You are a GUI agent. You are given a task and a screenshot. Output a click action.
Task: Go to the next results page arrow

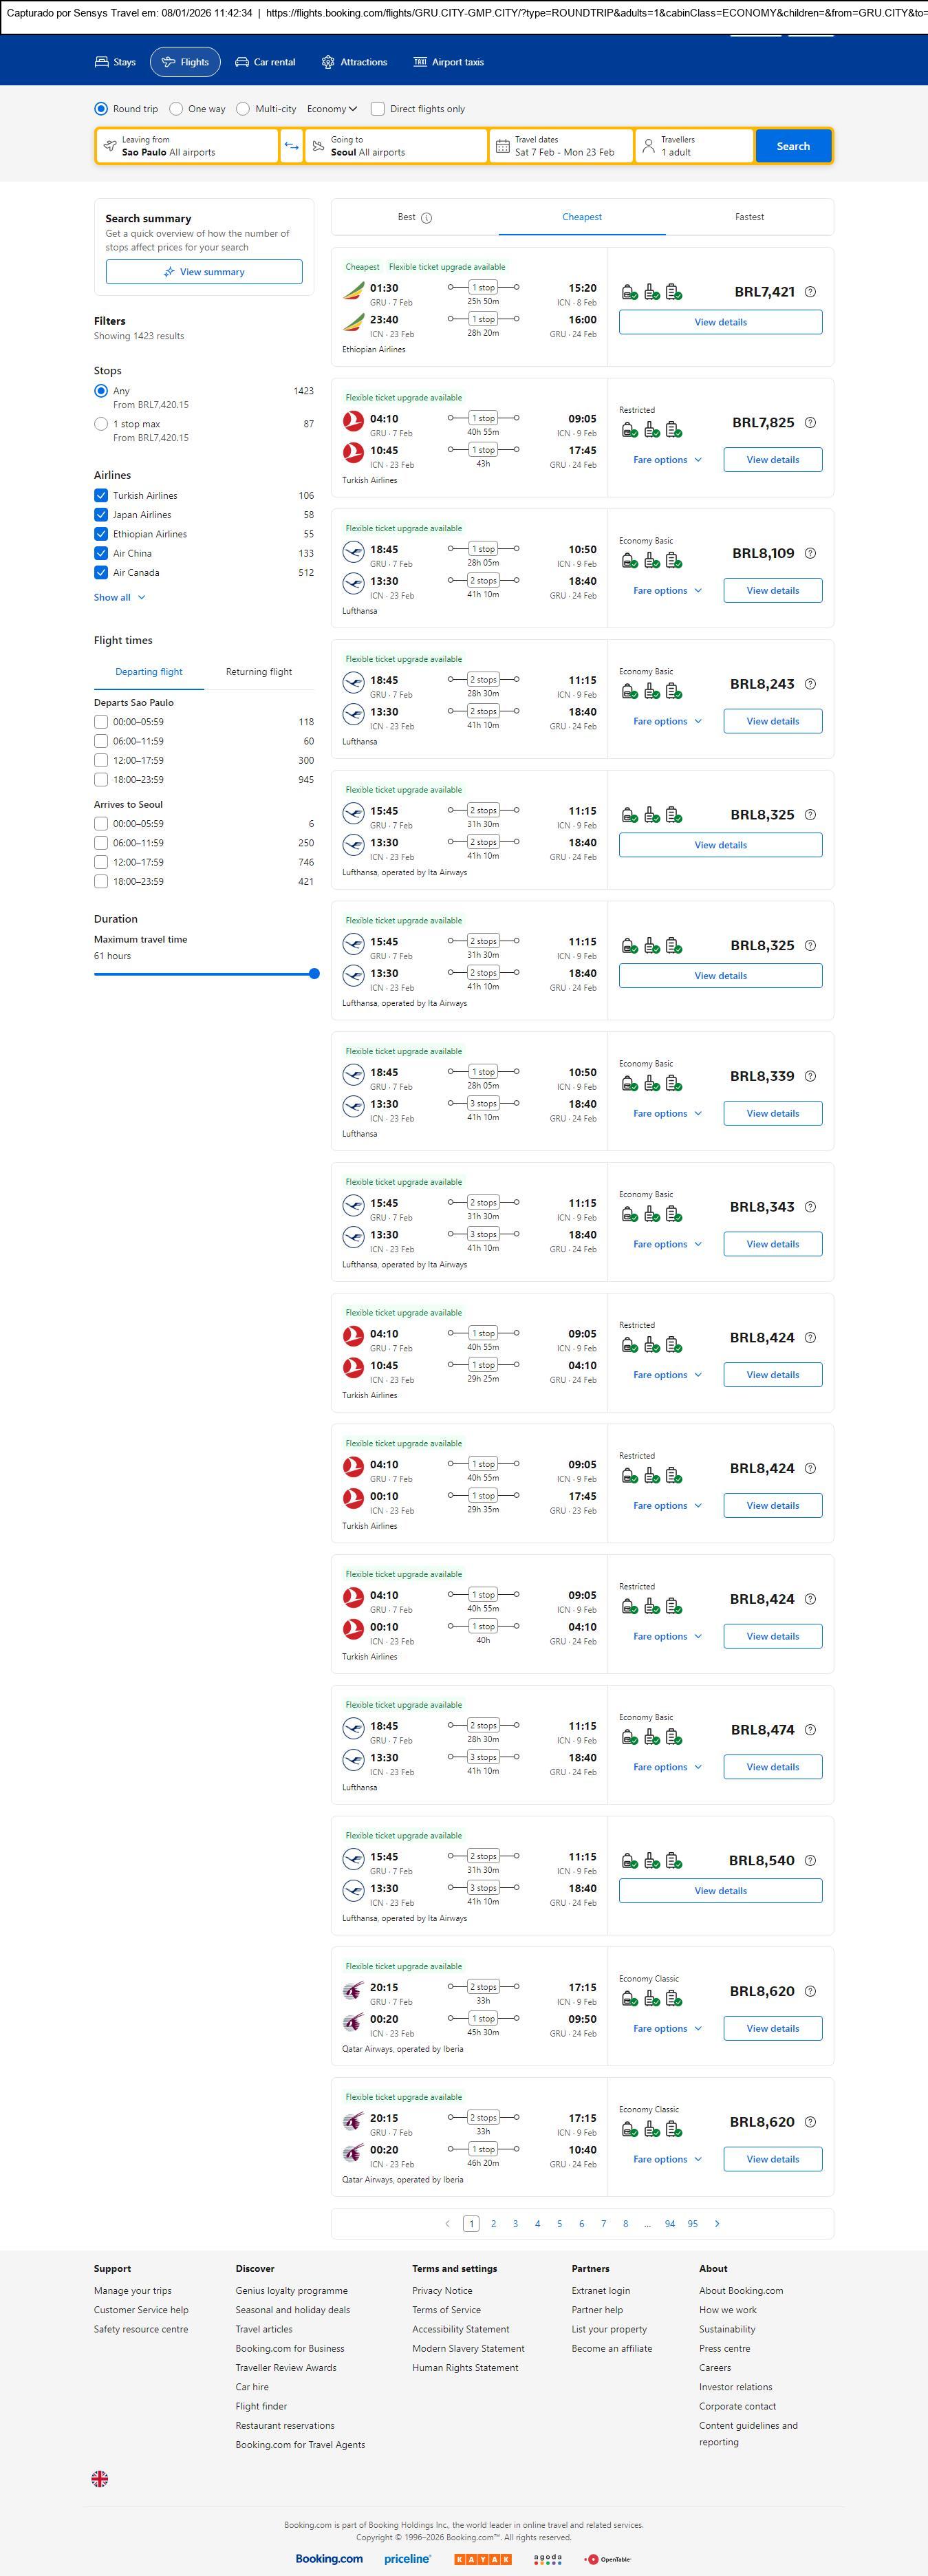click(717, 2223)
